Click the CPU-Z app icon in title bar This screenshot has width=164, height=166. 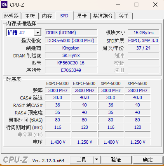pos(4,5)
